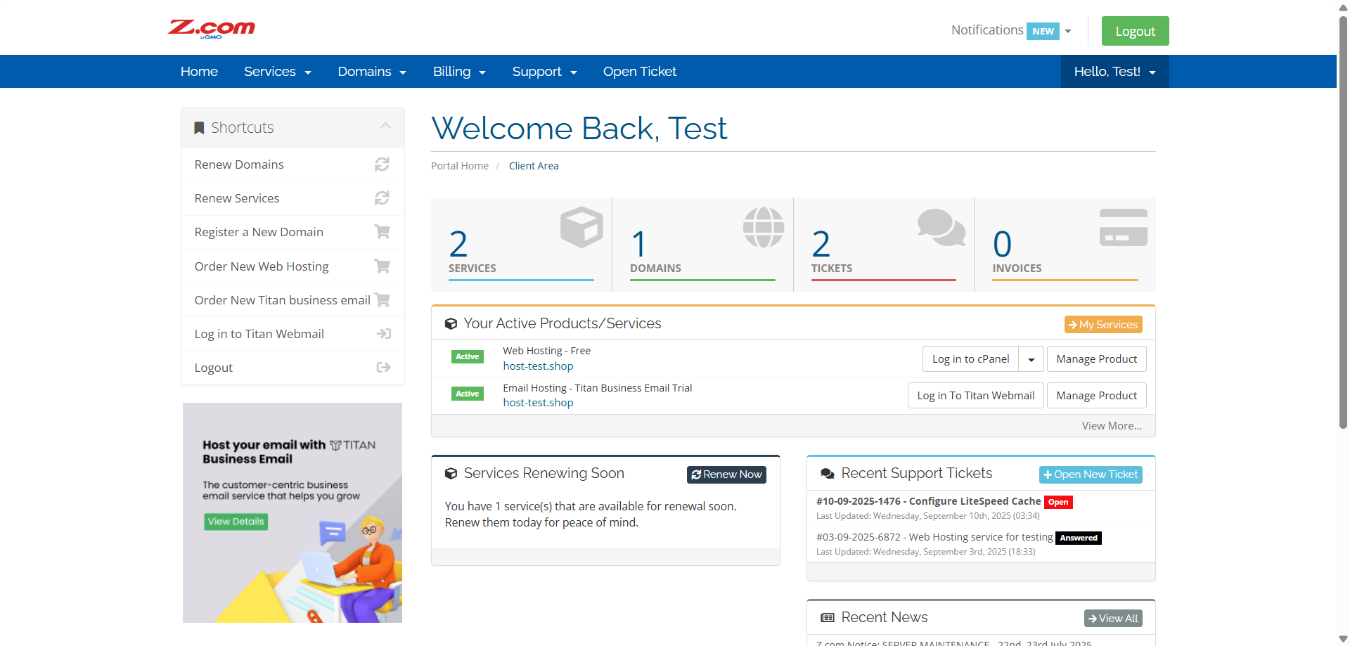This screenshot has width=1350, height=646.
Task: Open the caret next to Log in to cPanel
Action: (x=1031, y=359)
